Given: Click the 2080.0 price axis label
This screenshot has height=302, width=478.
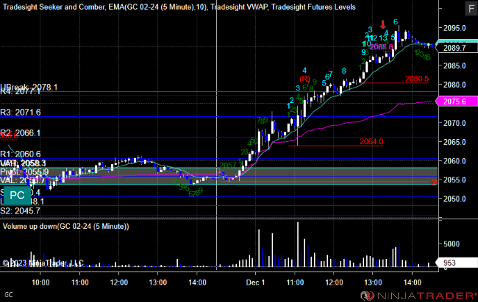Looking at the screenshot, I should coord(454,85).
